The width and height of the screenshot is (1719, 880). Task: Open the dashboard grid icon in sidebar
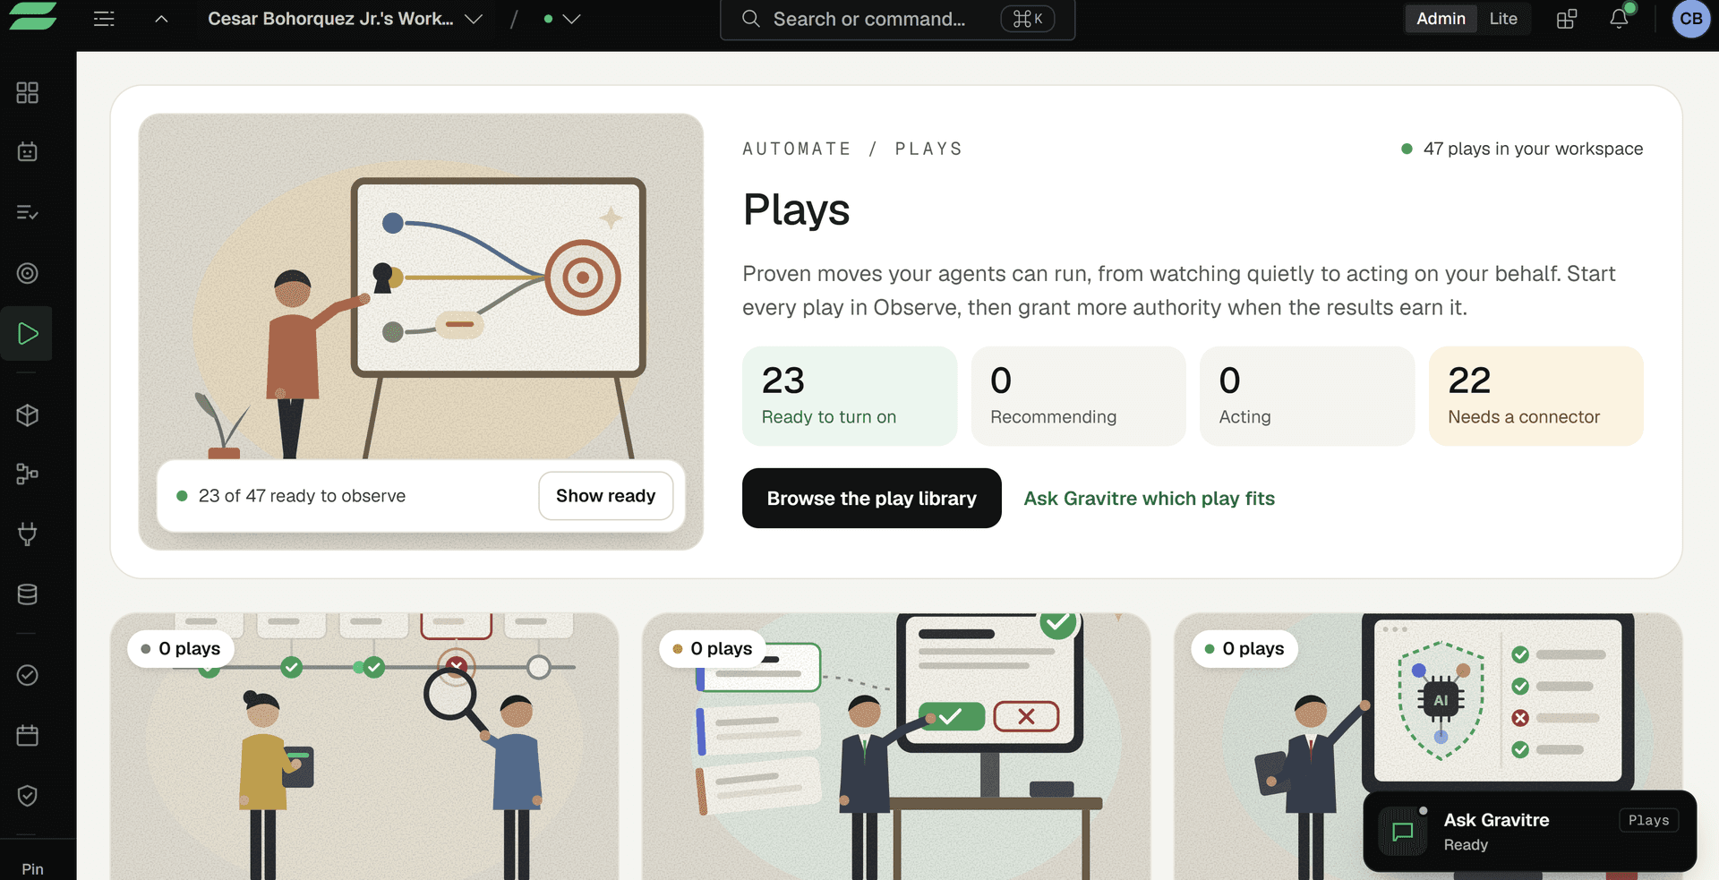point(28,93)
